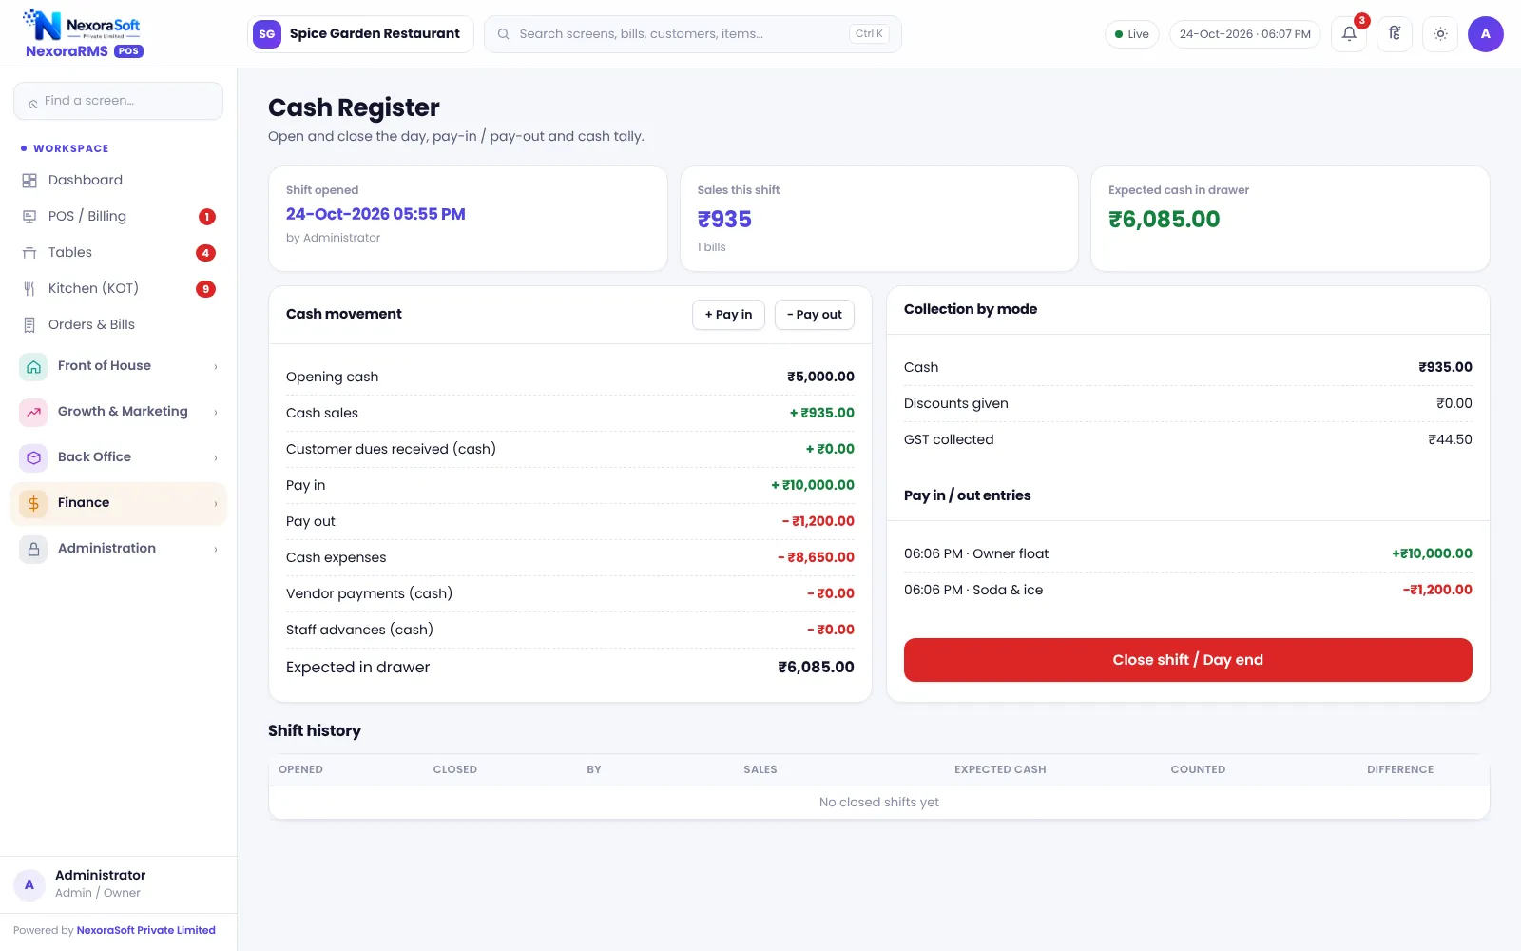Click Close shift / Day end
The height and width of the screenshot is (951, 1521).
(1187, 660)
